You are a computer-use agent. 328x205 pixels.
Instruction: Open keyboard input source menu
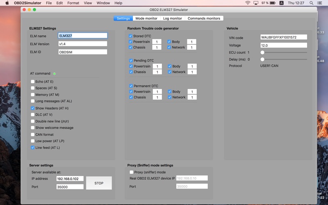[282, 3]
